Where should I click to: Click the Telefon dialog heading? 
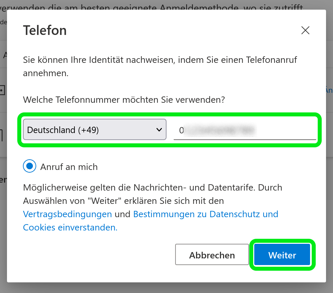pos(45,31)
